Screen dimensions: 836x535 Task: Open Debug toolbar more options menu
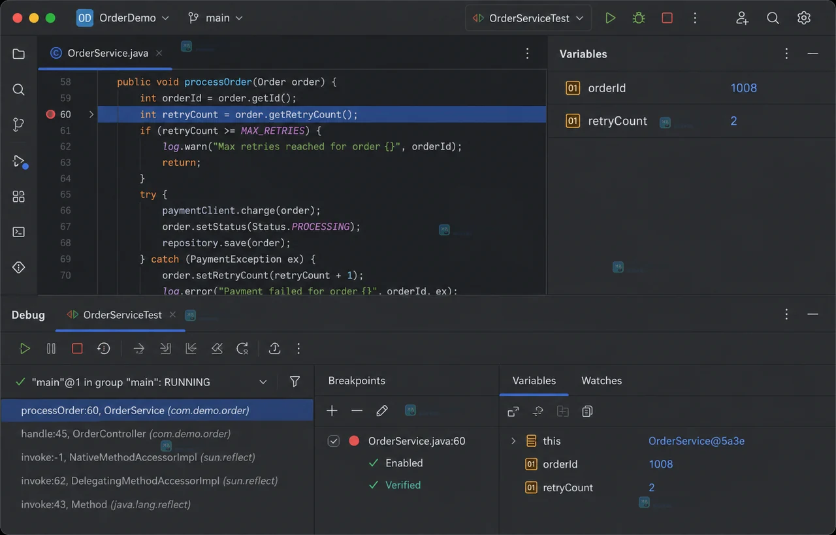(298, 349)
